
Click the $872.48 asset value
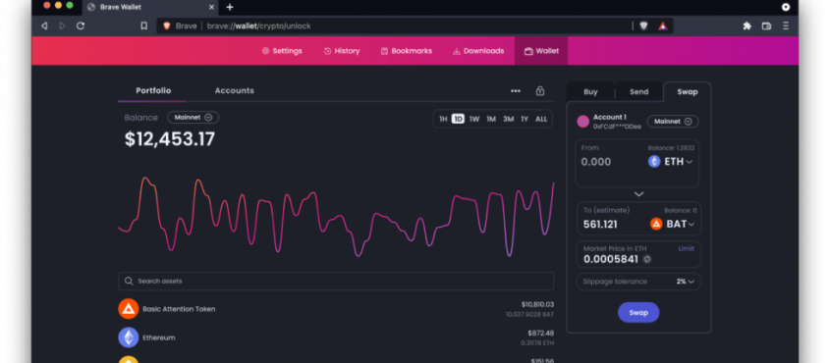[x=540, y=333]
